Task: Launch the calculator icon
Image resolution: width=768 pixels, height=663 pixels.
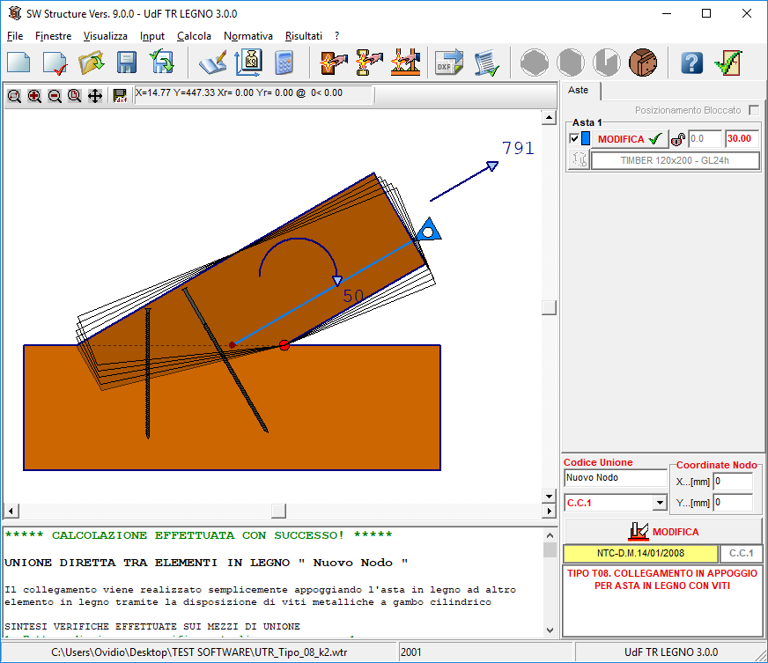Action: [x=284, y=63]
